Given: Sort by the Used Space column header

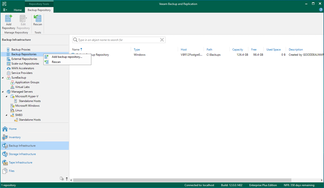Looking at the screenshot, I should (x=273, y=50).
